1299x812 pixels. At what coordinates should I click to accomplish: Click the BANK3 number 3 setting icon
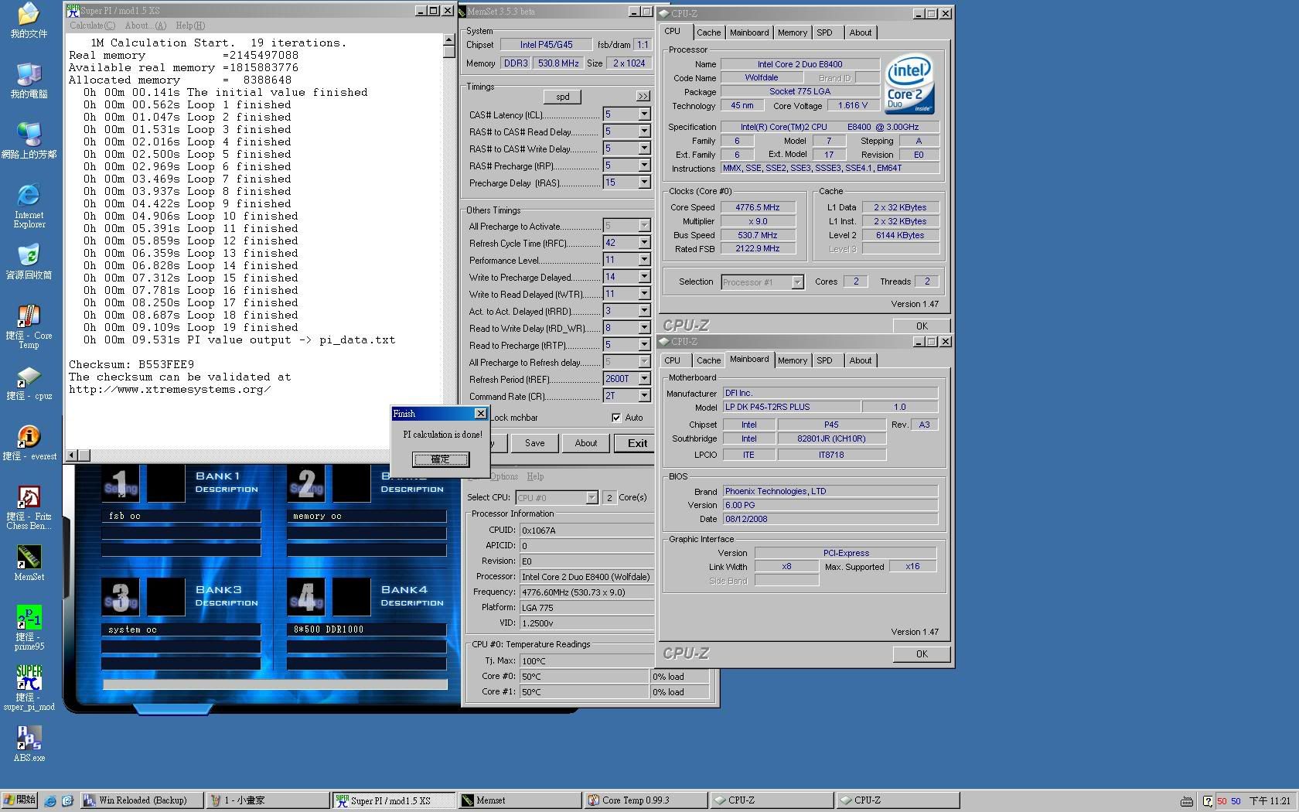coord(120,597)
